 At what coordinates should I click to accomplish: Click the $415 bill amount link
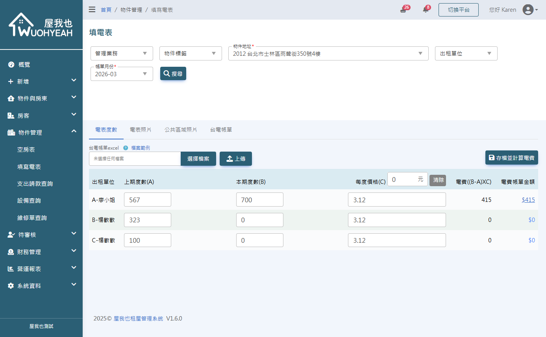(x=528, y=200)
